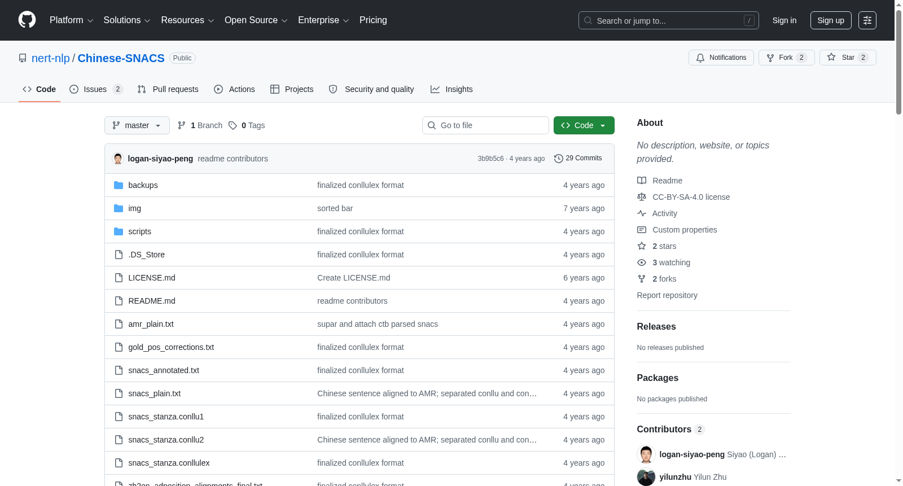
Task: Click the eye icon beside 3 watching
Action: (642, 262)
